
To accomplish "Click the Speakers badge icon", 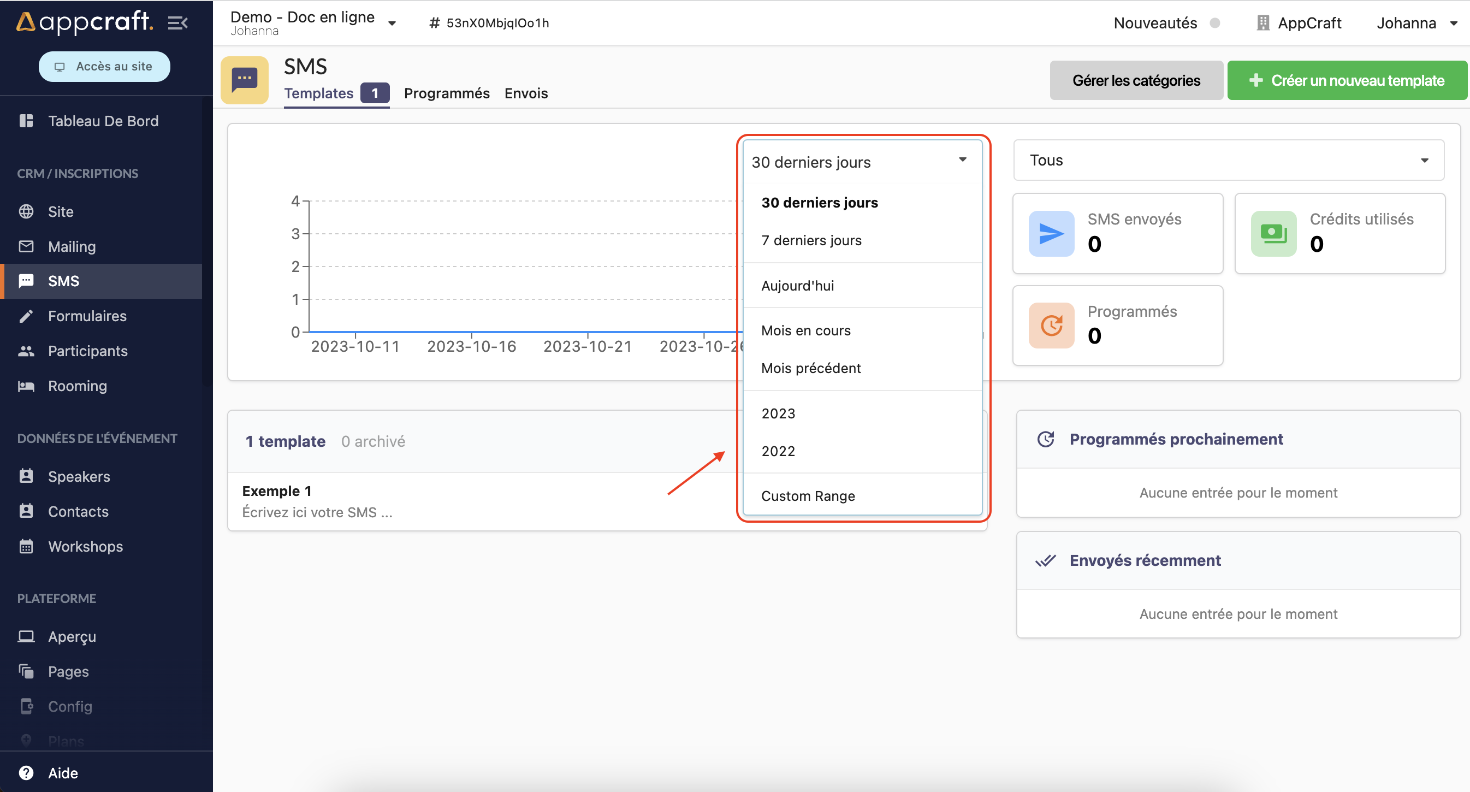I will pyautogui.click(x=26, y=476).
